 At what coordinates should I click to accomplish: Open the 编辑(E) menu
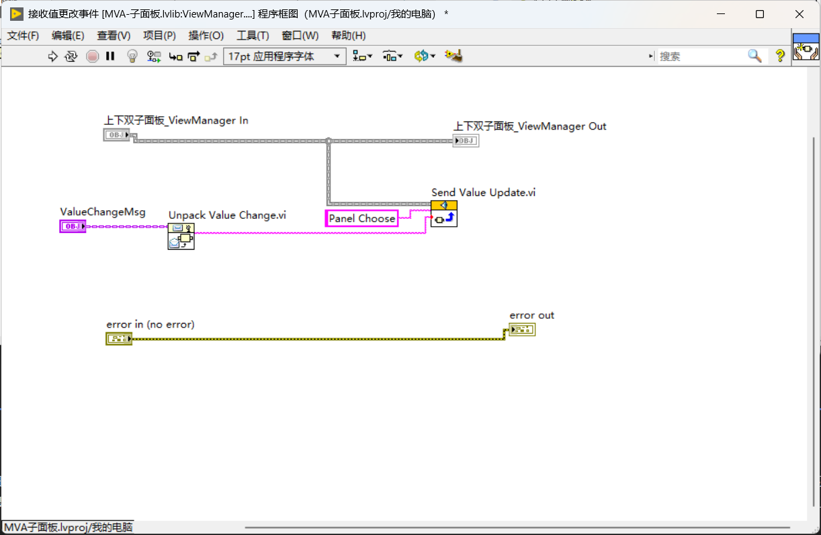click(x=68, y=36)
